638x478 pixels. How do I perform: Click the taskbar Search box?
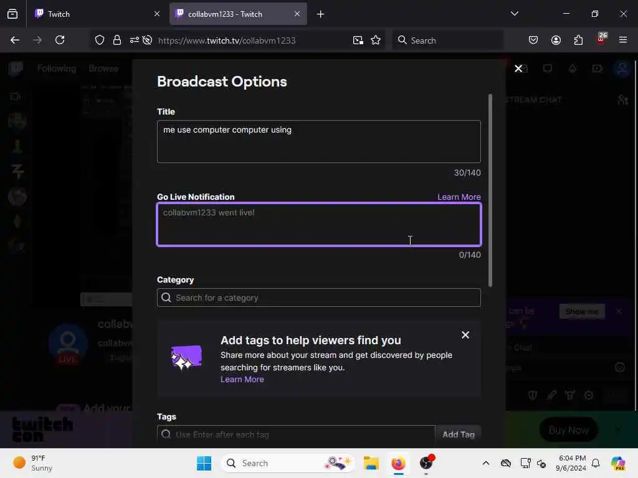click(288, 463)
